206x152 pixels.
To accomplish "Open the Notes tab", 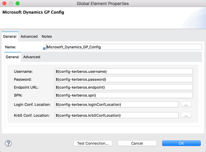I will (x=47, y=36).
